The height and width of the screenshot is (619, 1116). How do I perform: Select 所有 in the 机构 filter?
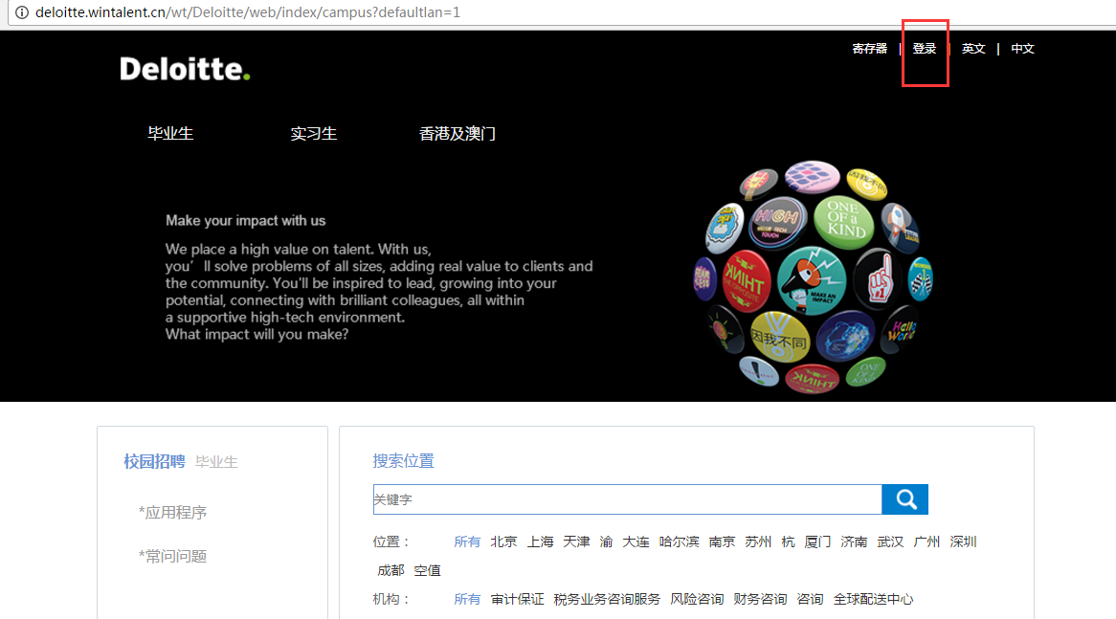(x=467, y=599)
